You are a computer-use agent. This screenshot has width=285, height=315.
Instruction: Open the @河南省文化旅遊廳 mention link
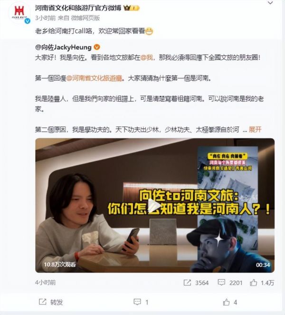(94, 78)
